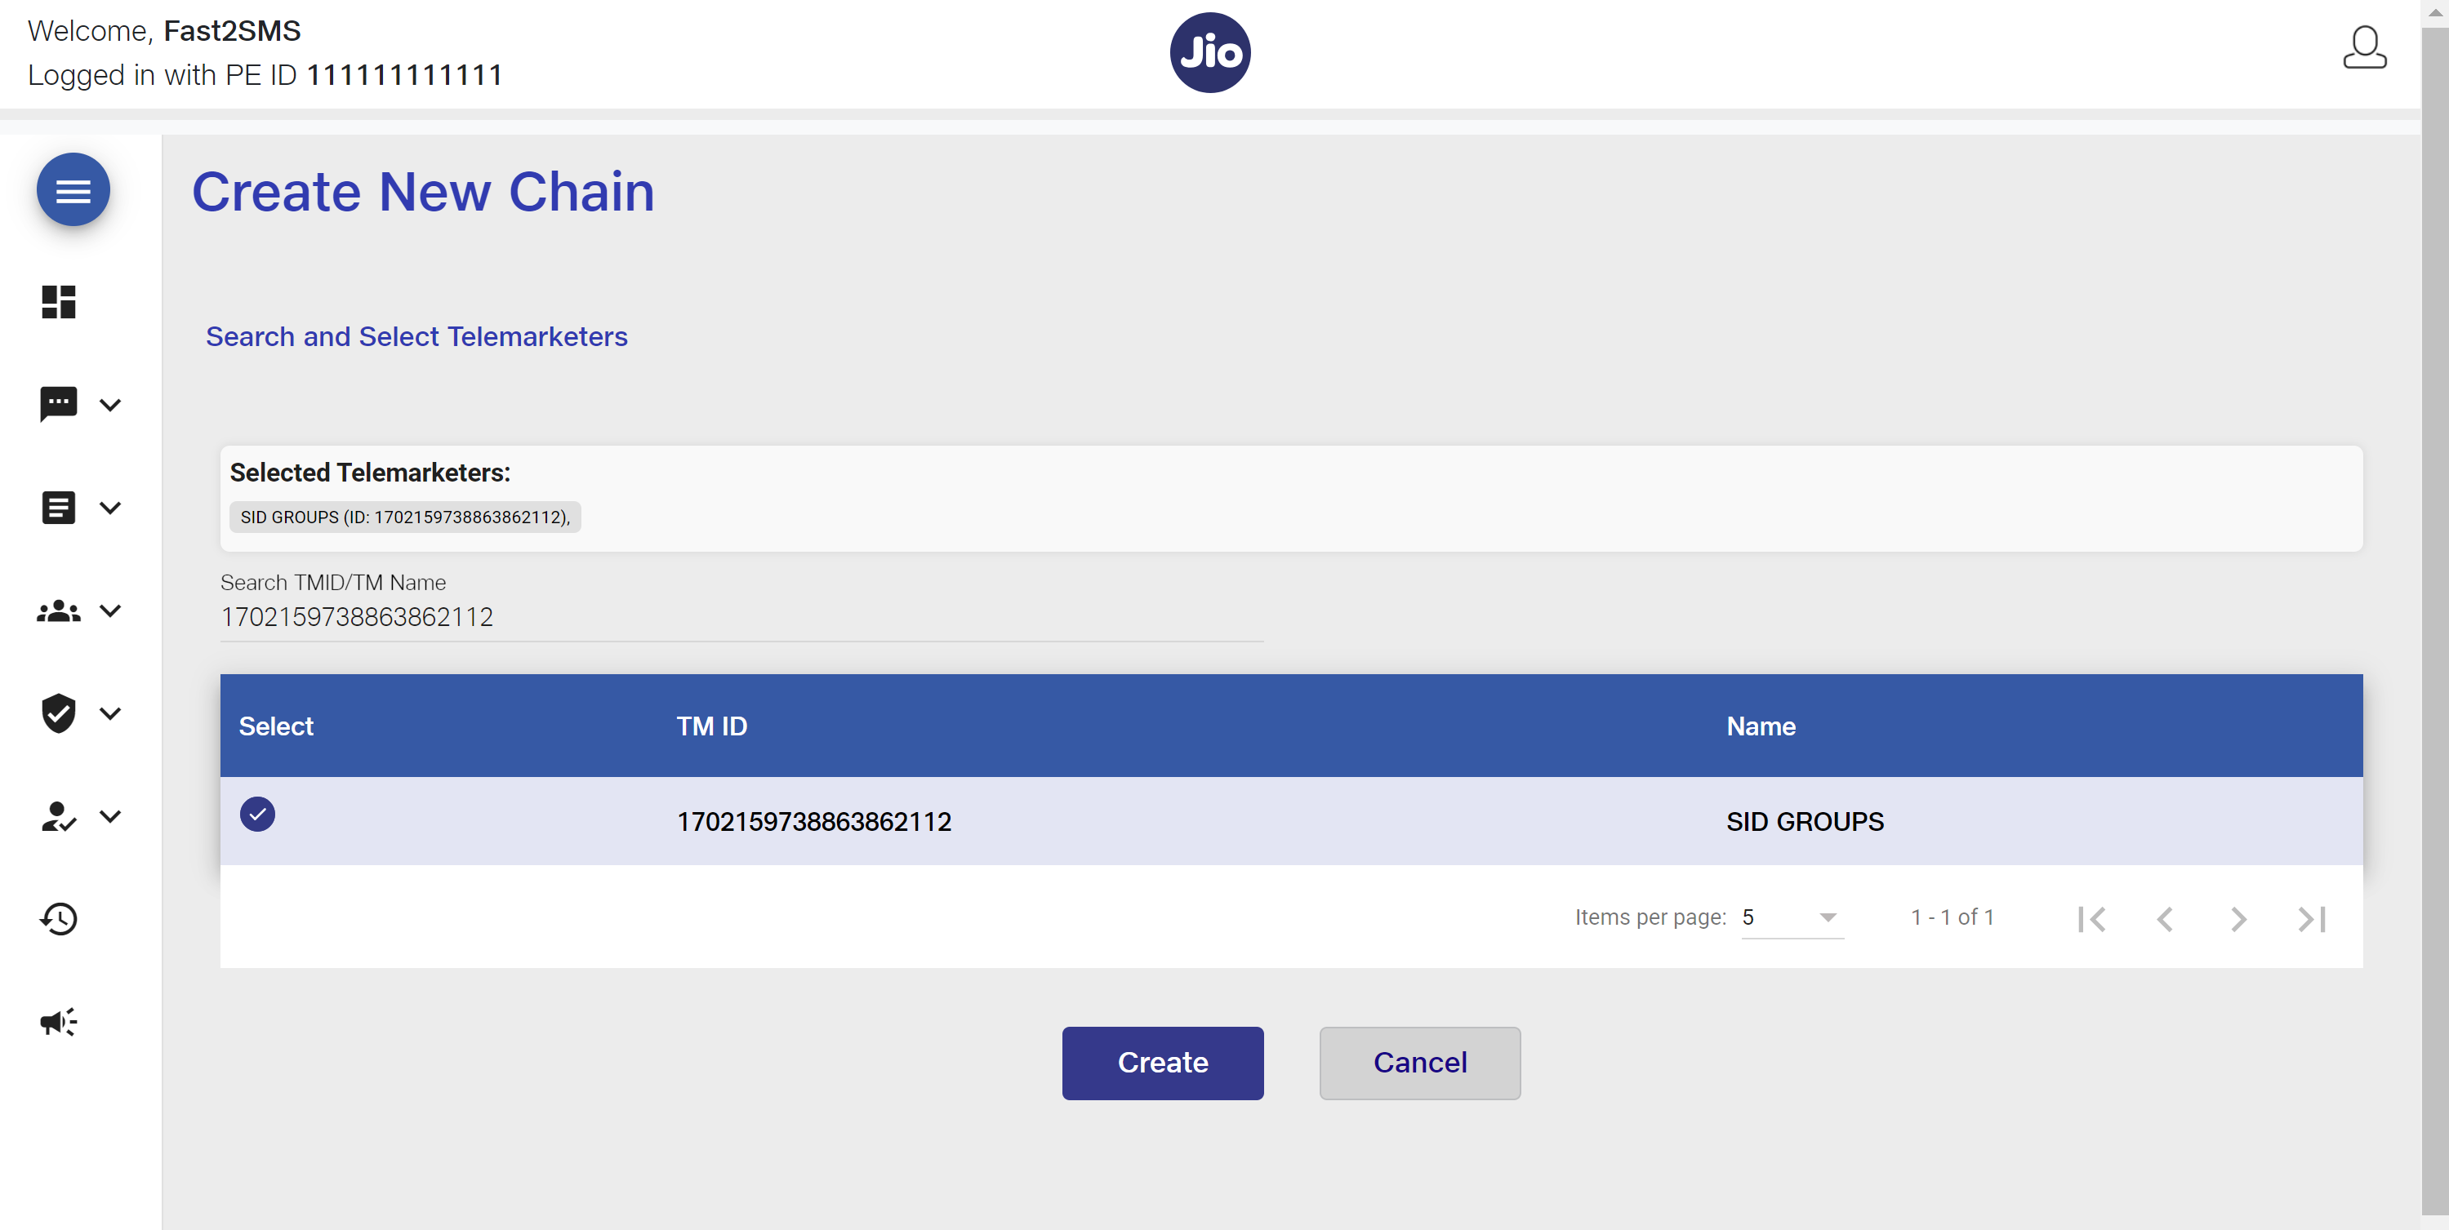
Task: Click the '1 - 1 of 1' range label
Action: [1952, 917]
